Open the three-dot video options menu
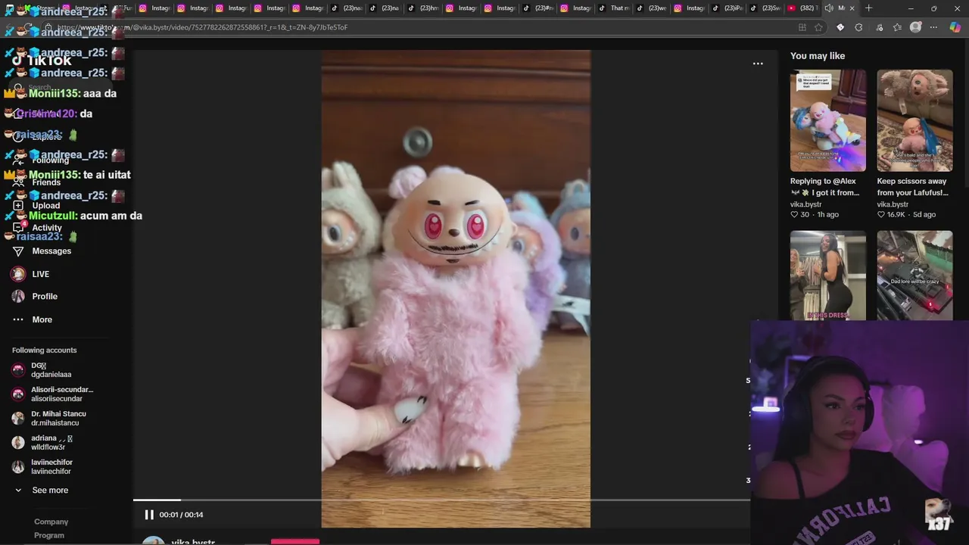 [758, 64]
